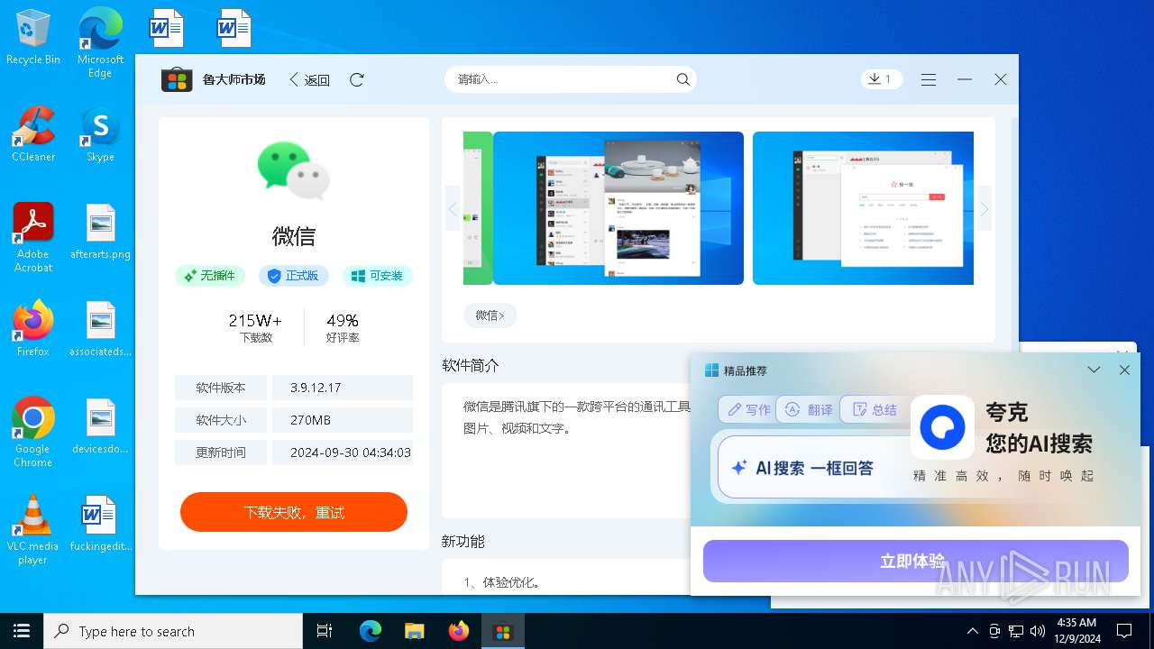
Task: Click the AI搜索 一框回答 box
Action: click(x=813, y=468)
